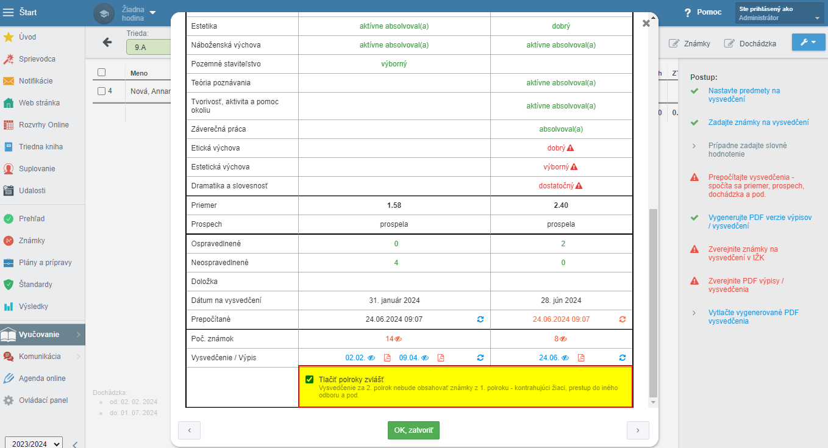Open the Triedna kniha sidebar icon
The height and width of the screenshot is (448, 828).
(9, 147)
